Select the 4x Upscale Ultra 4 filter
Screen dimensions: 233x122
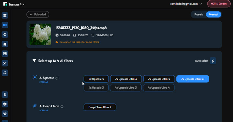159,88
